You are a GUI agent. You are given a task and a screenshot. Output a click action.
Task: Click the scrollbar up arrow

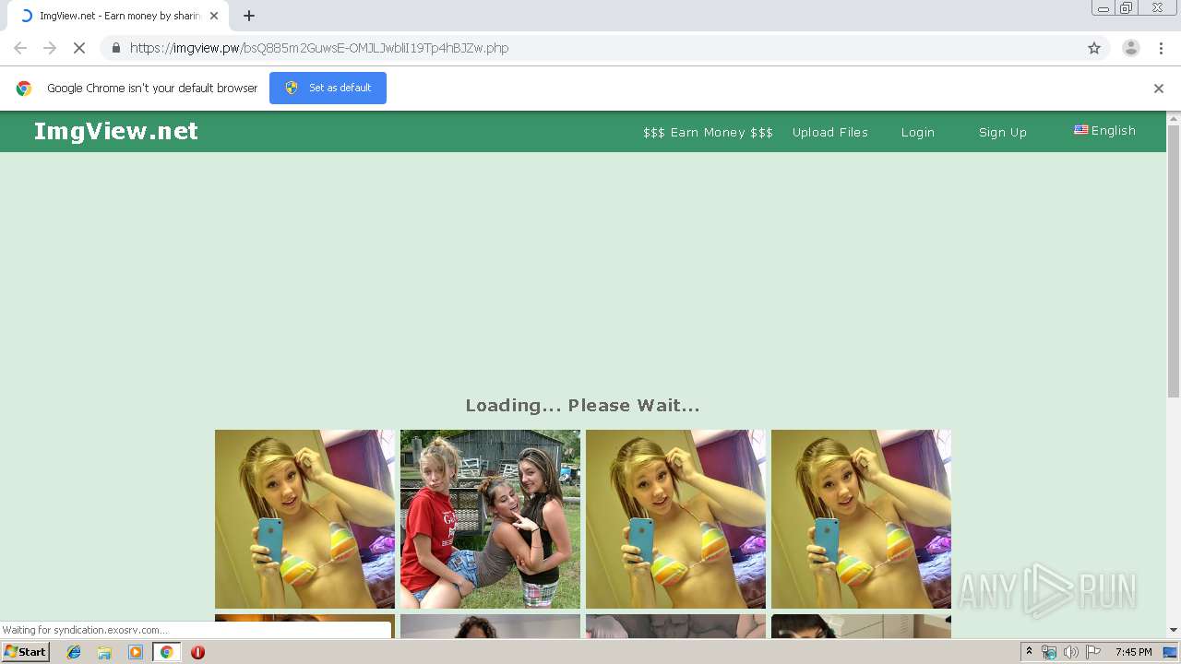pos(1174,118)
